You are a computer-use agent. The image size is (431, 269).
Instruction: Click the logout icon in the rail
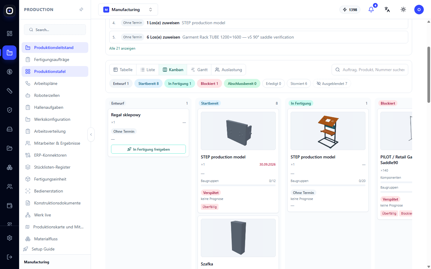[x=10, y=257]
